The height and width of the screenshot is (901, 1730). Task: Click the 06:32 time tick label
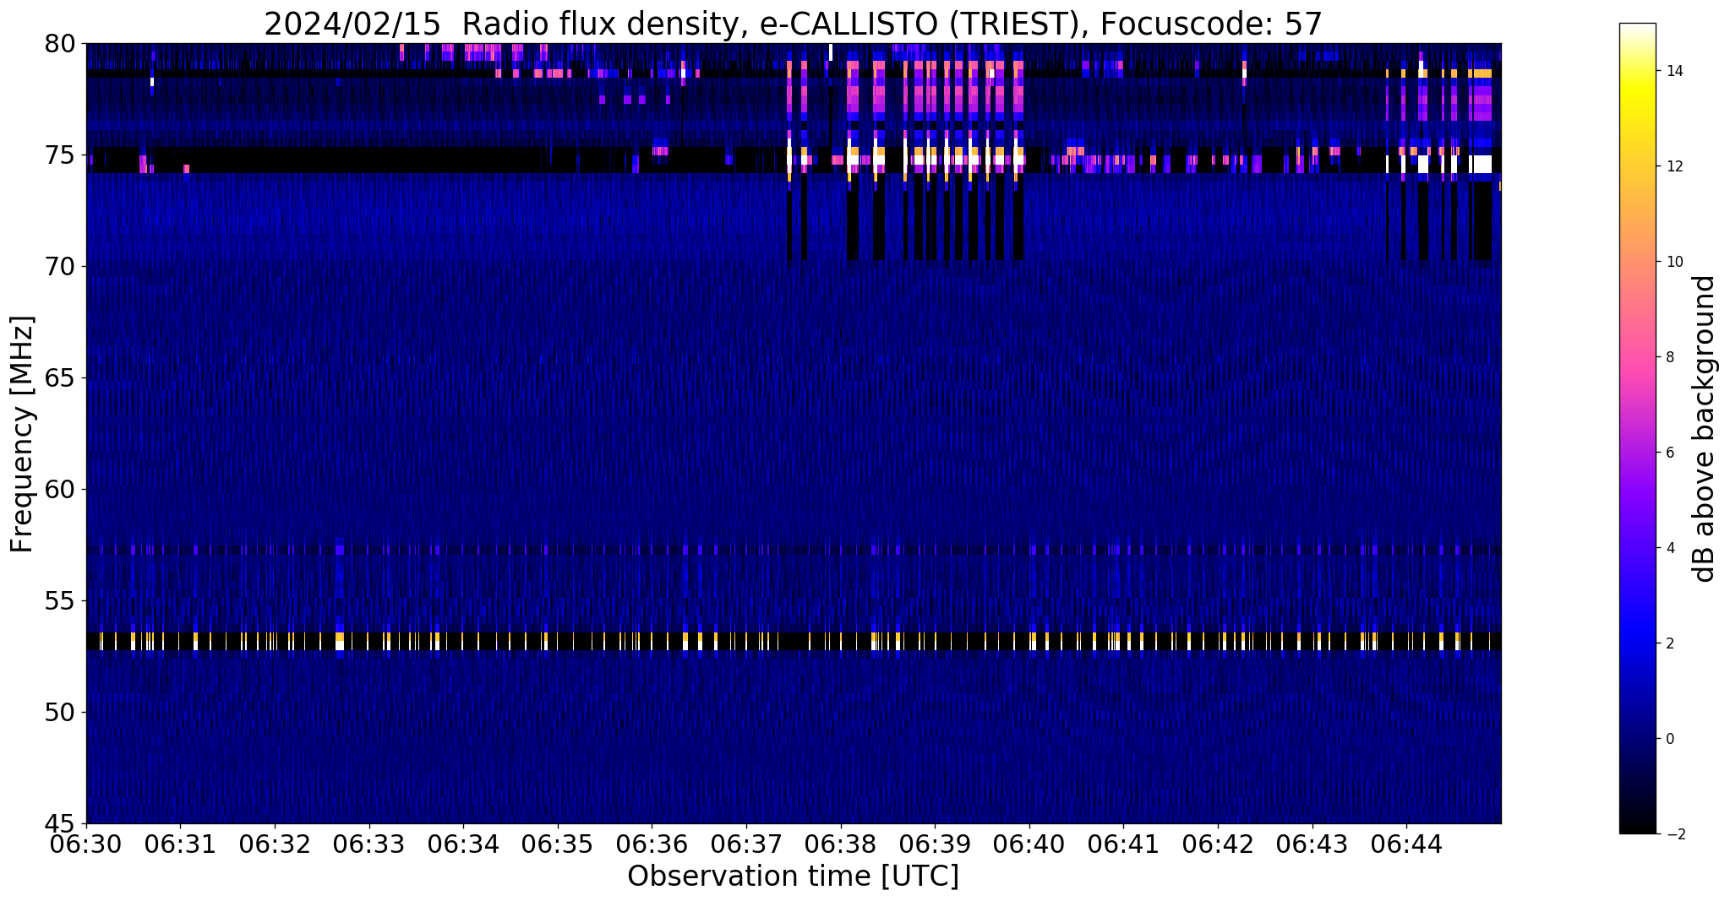275,845
